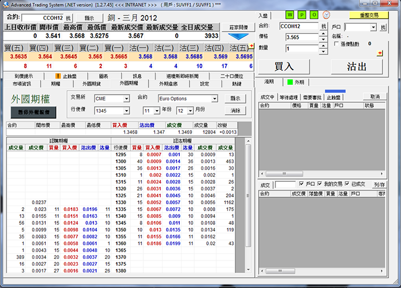Viewport: 401px width, 288px height.
Task: Open the clock icon in order panel
Action: pos(326,14)
